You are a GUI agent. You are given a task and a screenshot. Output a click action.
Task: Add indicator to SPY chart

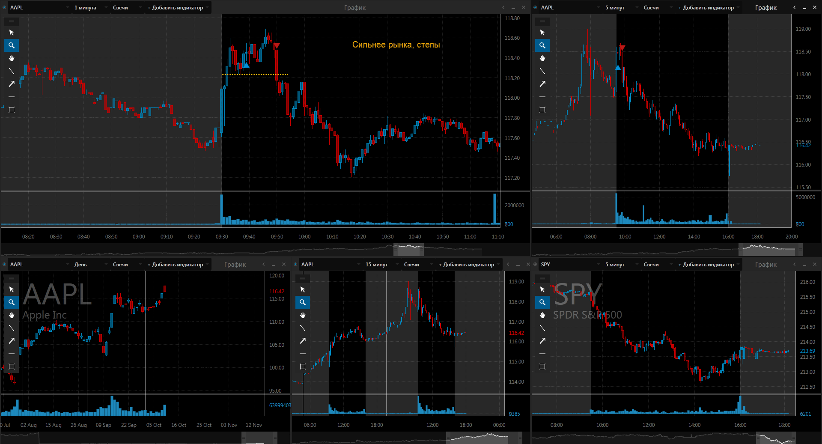(709, 265)
